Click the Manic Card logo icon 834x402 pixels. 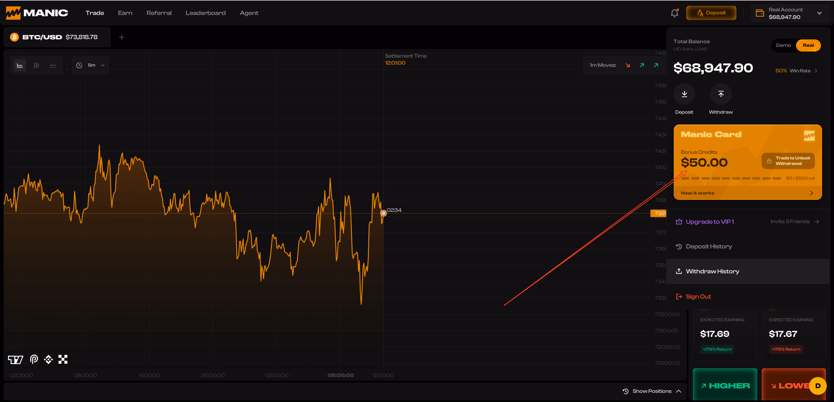(809, 136)
